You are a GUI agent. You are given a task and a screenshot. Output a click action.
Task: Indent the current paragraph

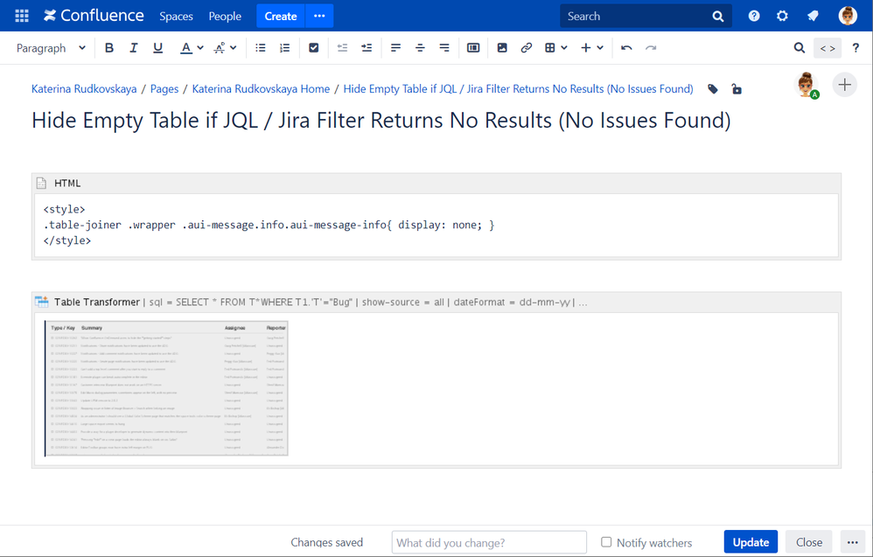click(367, 48)
